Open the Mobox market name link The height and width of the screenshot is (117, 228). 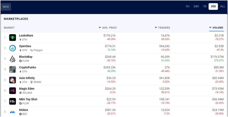pyautogui.click(x=24, y=110)
